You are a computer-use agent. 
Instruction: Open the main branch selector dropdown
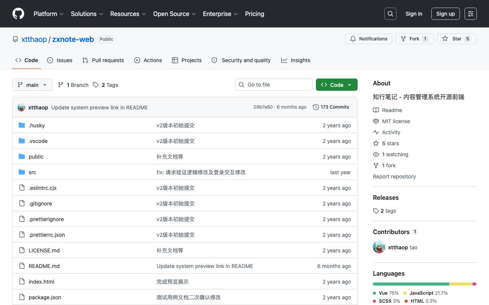click(x=32, y=85)
